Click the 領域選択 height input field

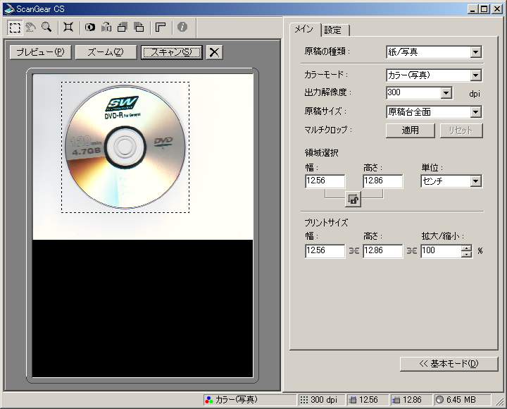383,181
